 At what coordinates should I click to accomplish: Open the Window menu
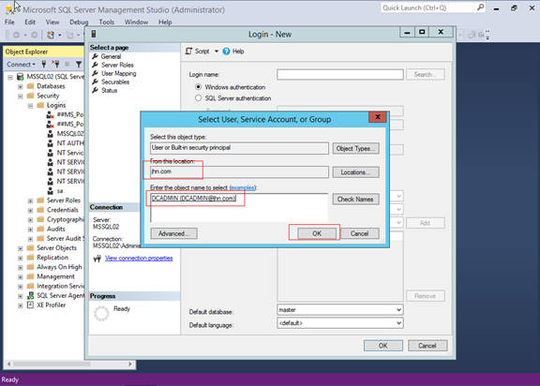tap(136, 22)
